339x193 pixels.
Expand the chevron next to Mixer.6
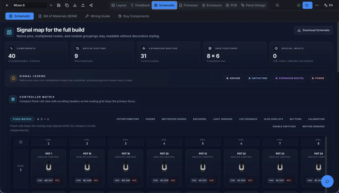coord(51,5)
